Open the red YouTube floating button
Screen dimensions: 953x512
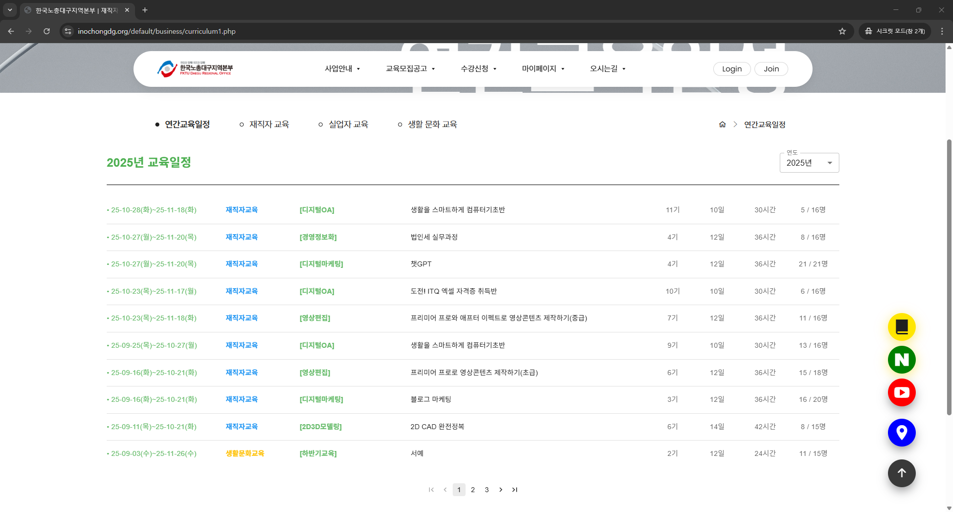pos(901,392)
